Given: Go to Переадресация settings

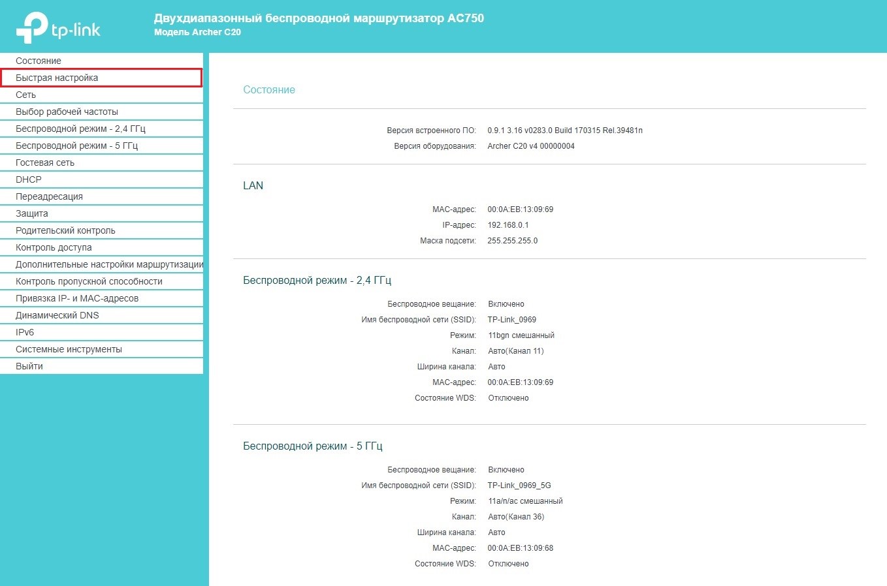Looking at the screenshot, I should [x=49, y=196].
